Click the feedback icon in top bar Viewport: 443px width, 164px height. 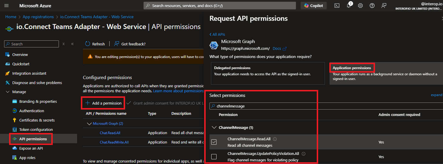pos(384,6)
